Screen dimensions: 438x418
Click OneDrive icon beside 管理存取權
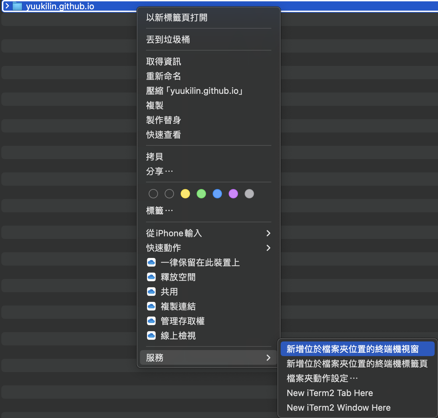[151, 321]
